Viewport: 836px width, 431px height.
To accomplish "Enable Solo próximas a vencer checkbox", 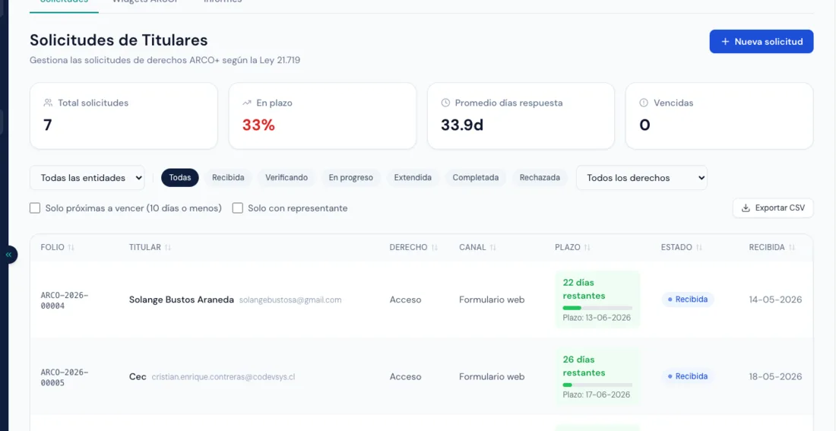I will click(x=35, y=208).
